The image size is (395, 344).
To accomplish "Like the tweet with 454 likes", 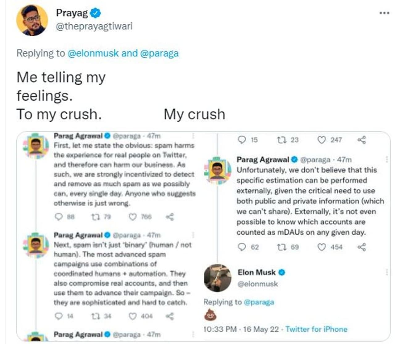I will (x=322, y=247).
